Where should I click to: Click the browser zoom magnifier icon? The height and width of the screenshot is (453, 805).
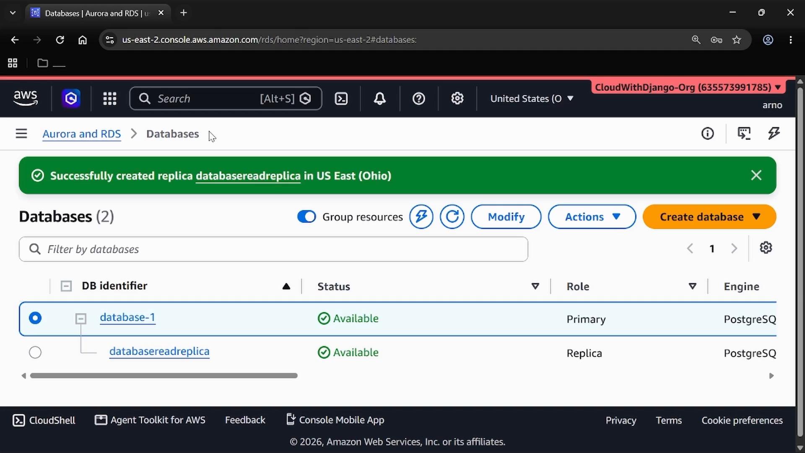pos(696,40)
